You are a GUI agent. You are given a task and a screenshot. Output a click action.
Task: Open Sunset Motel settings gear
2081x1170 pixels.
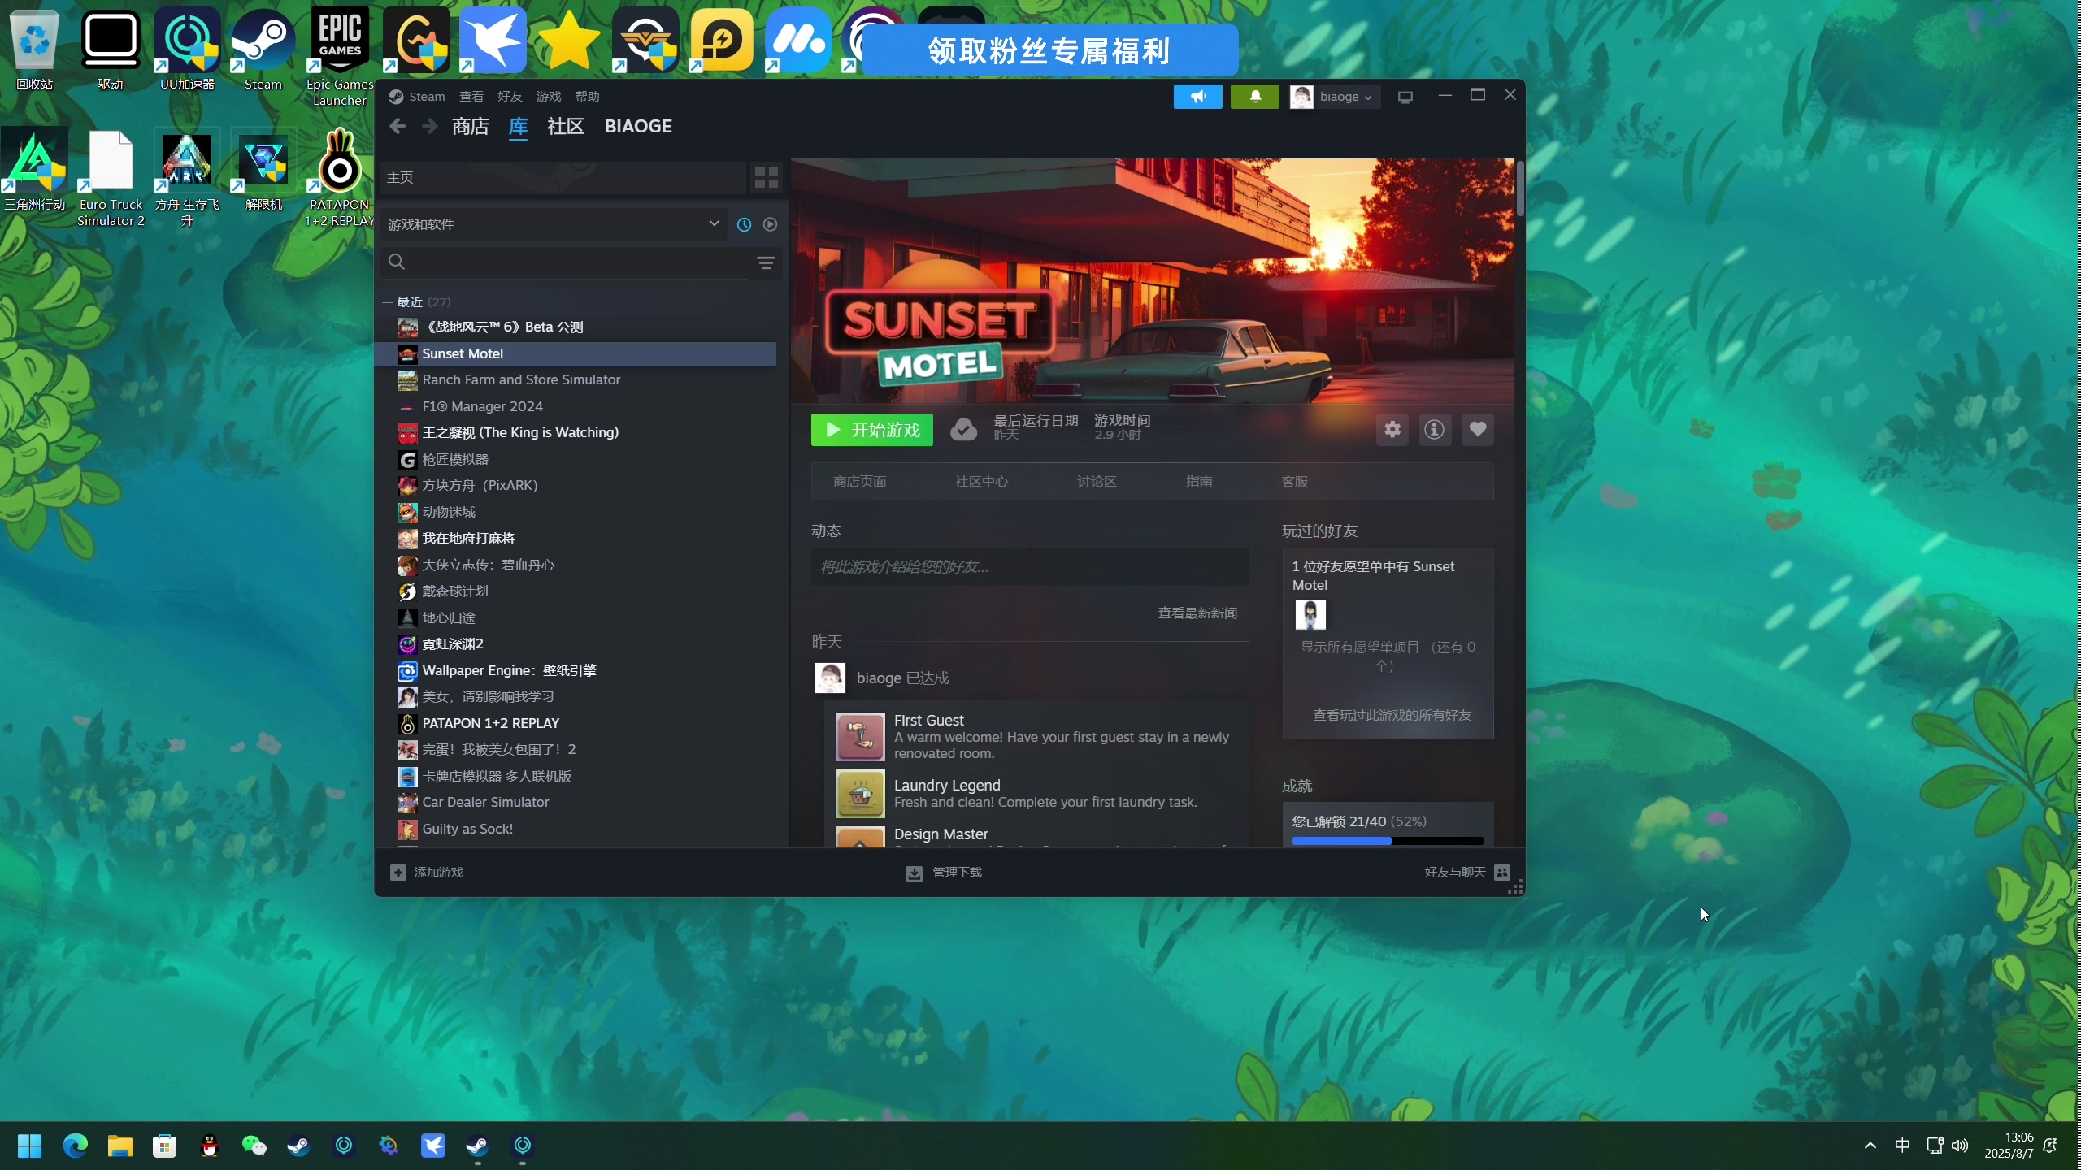1392,429
